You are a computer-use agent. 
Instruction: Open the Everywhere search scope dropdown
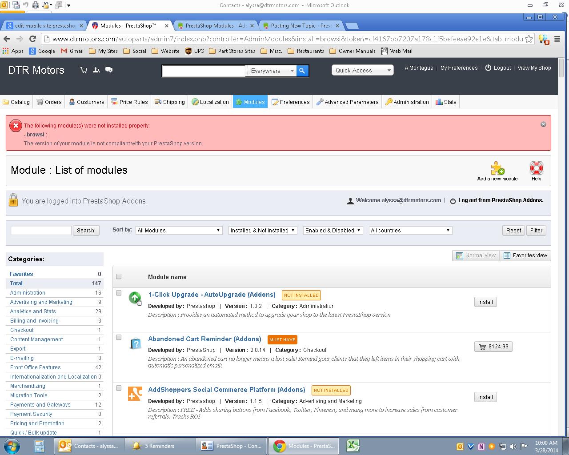tap(272, 71)
